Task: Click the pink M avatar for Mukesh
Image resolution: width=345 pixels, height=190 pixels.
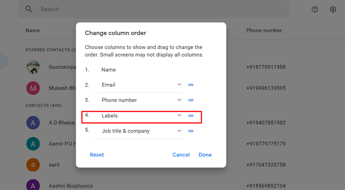Action: pos(33,88)
